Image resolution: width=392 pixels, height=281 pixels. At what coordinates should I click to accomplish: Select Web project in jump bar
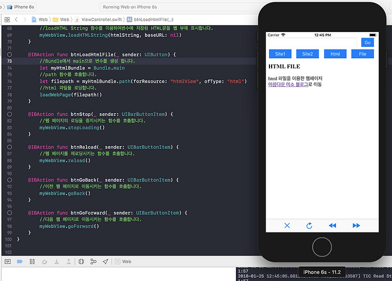click(40, 20)
